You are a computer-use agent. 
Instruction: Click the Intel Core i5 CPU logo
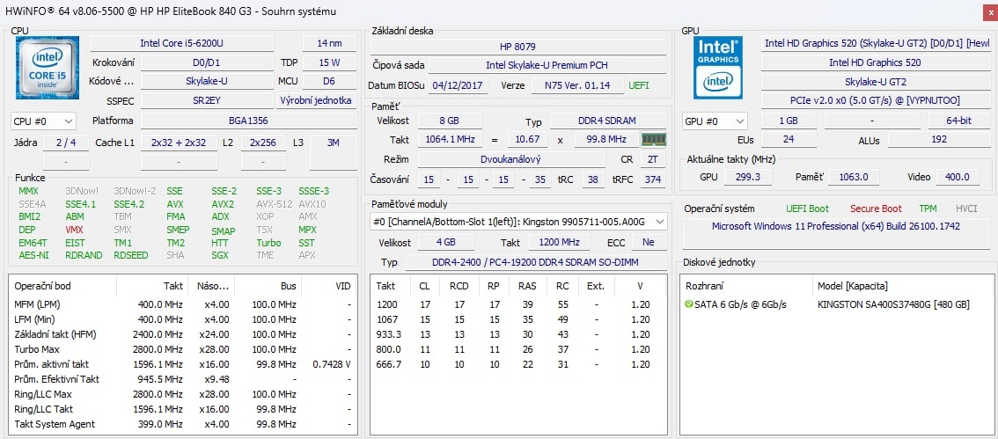pyautogui.click(x=48, y=68)
